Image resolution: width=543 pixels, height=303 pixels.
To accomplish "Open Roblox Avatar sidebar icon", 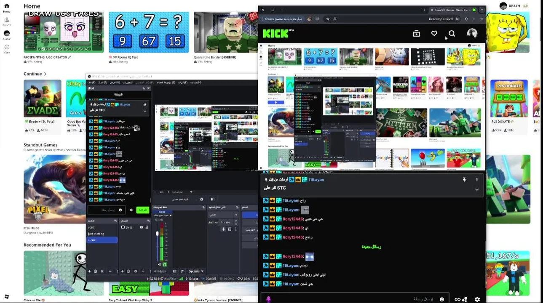I will coord(6,35).
